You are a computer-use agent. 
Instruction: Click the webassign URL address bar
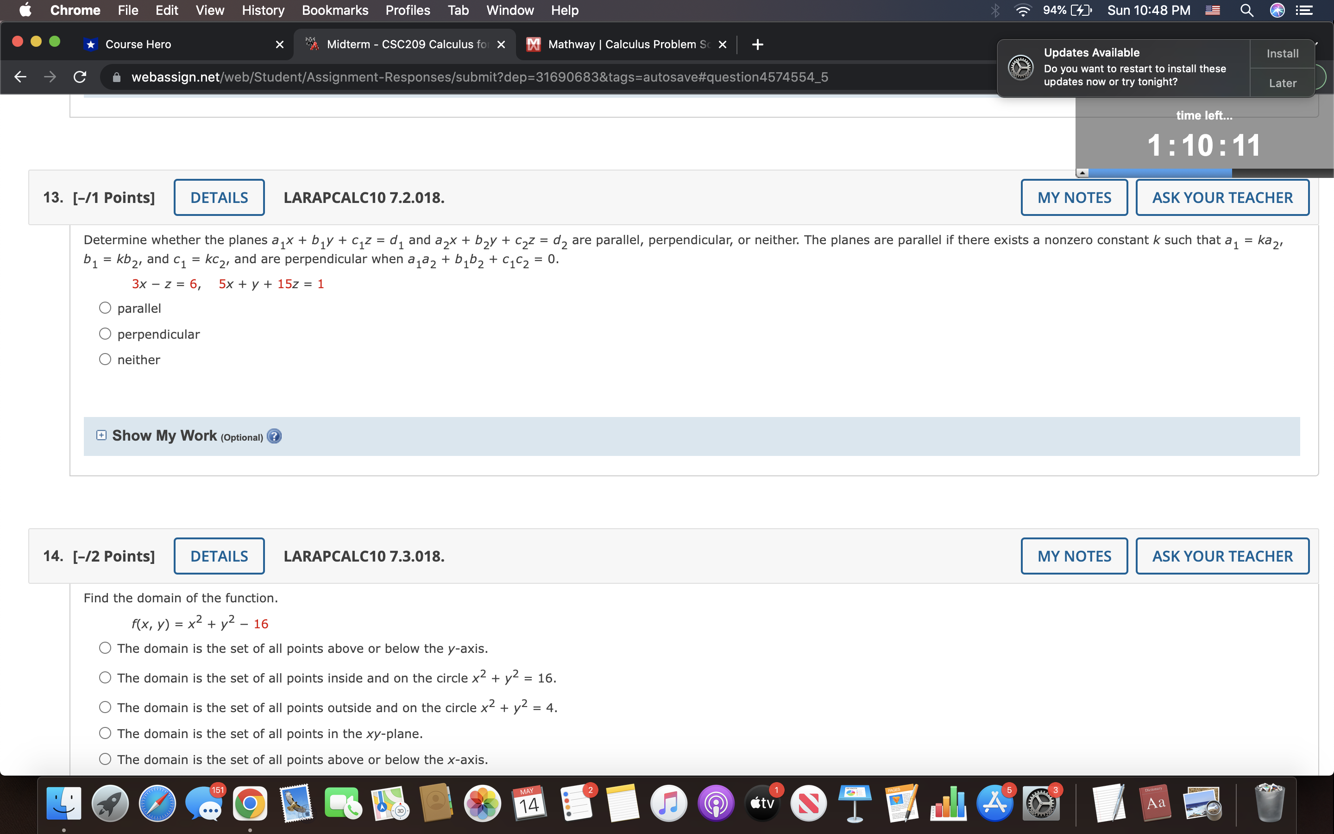click(478, 76)
